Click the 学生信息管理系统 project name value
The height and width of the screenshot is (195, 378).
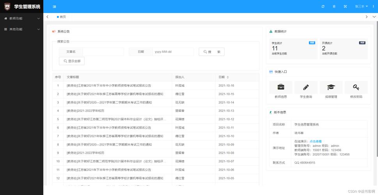(x=307, y=125)
